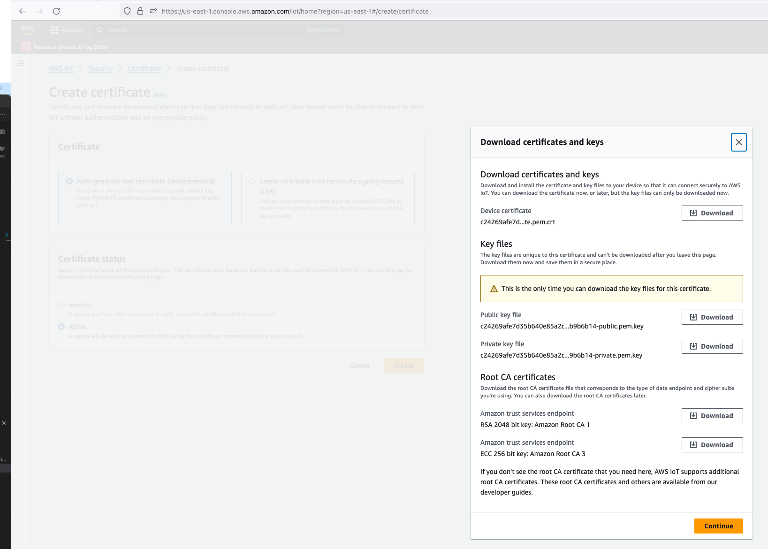Click the close X in the left background window
This screenshot has width=768, height=549.
[4, 423]
